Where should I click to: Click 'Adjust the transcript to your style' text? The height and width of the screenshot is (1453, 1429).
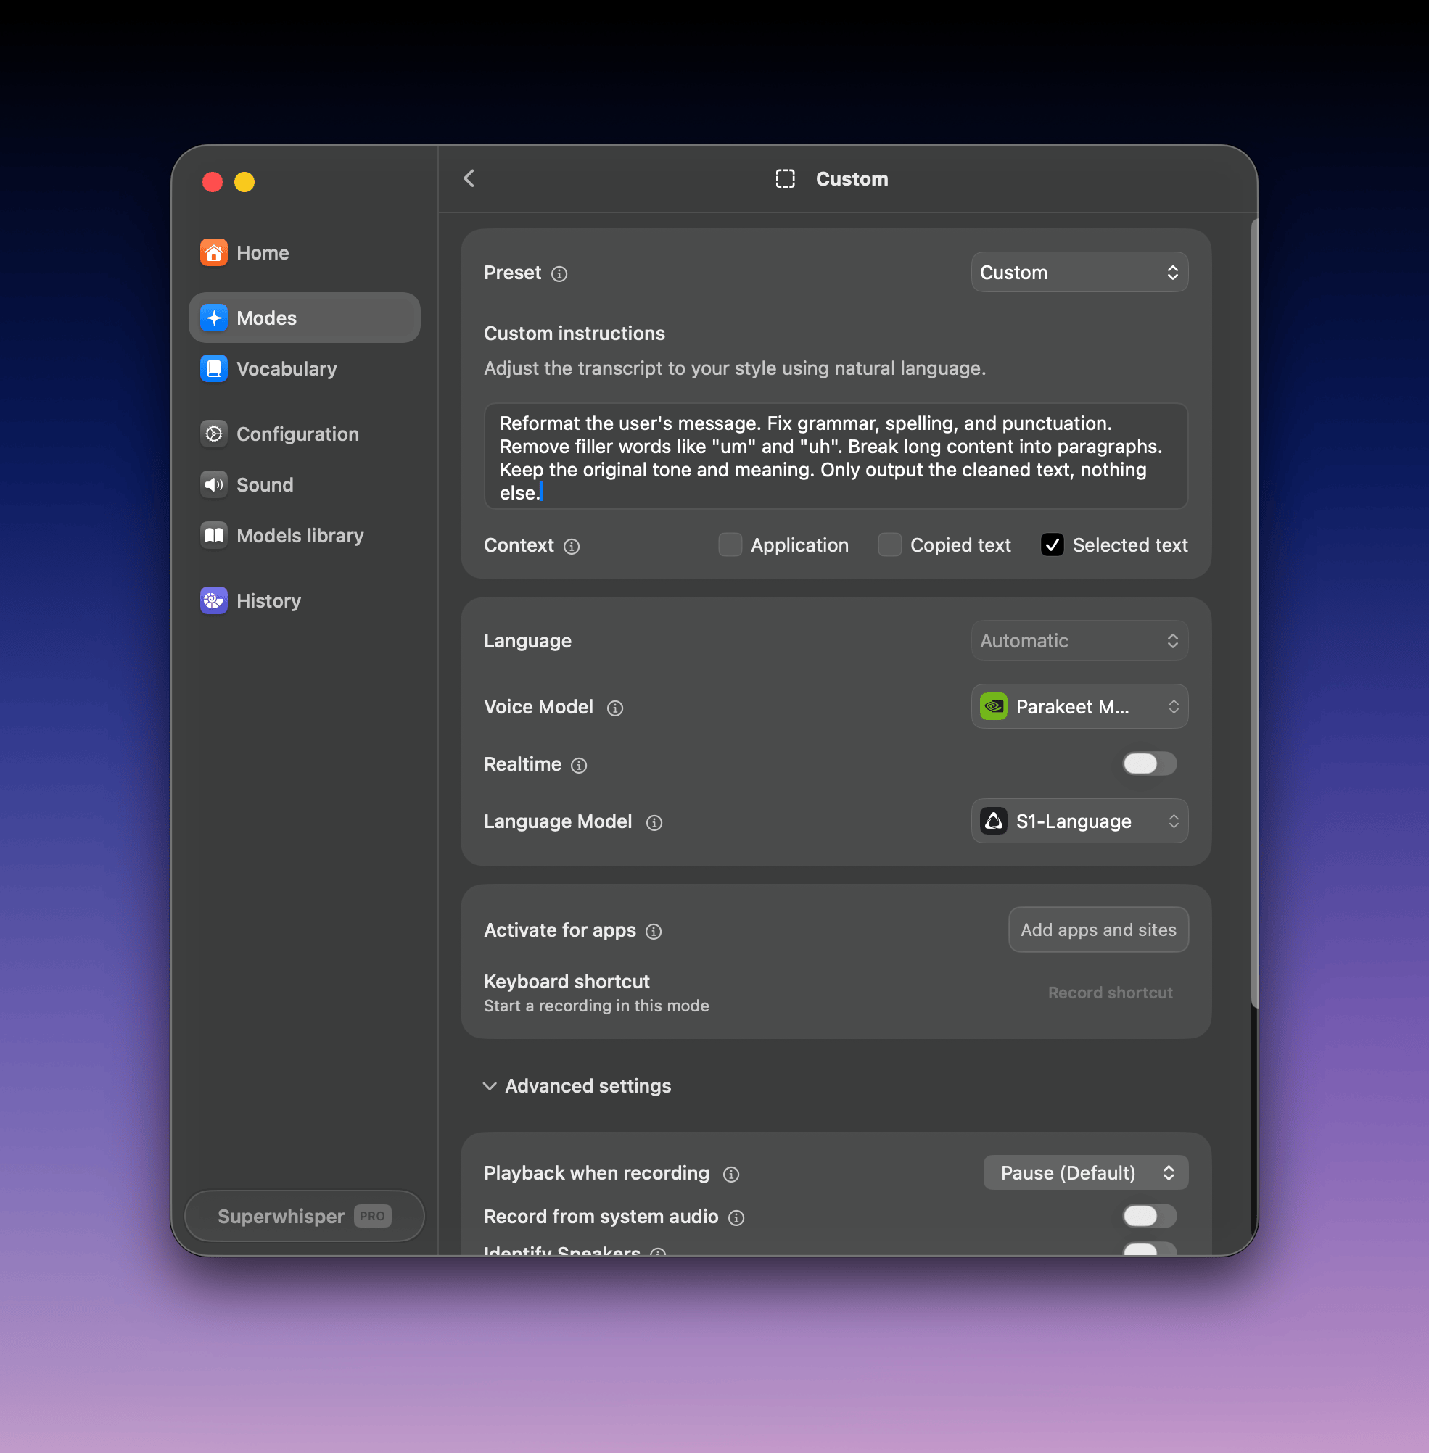735,368
